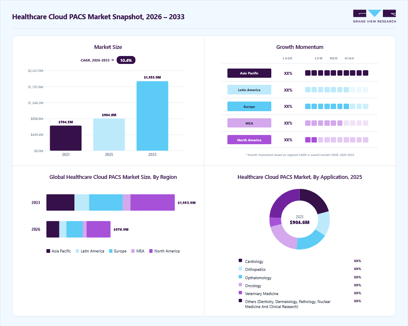The width and height of the screenshot is (408, 326).
Task: Click the Asia Pacific momentum indicator blocks
Action: click(337, 73)
